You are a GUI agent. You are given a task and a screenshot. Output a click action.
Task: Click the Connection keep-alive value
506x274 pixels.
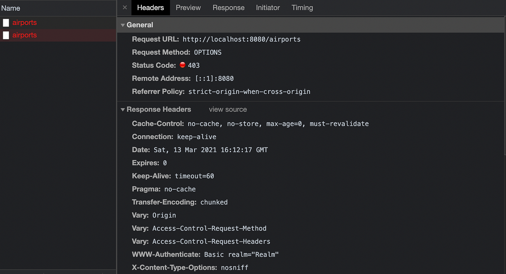197,137
